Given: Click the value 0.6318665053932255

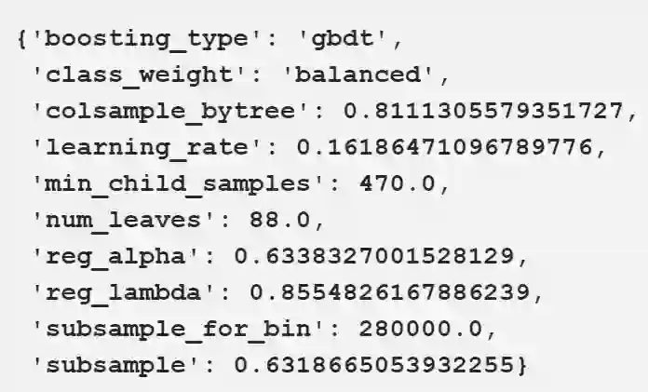Looking at the screenshot, I should (372, 362).
